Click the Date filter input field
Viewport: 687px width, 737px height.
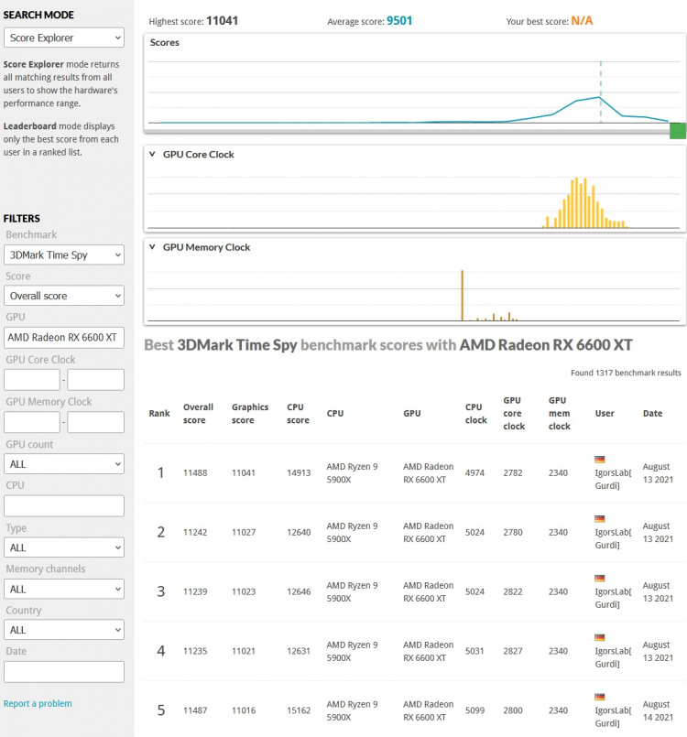click(x=64, y=672)
